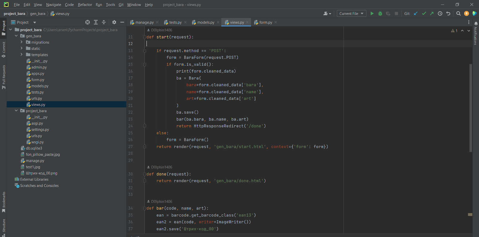Go to previous highlighted error arrow

(462, 31)
